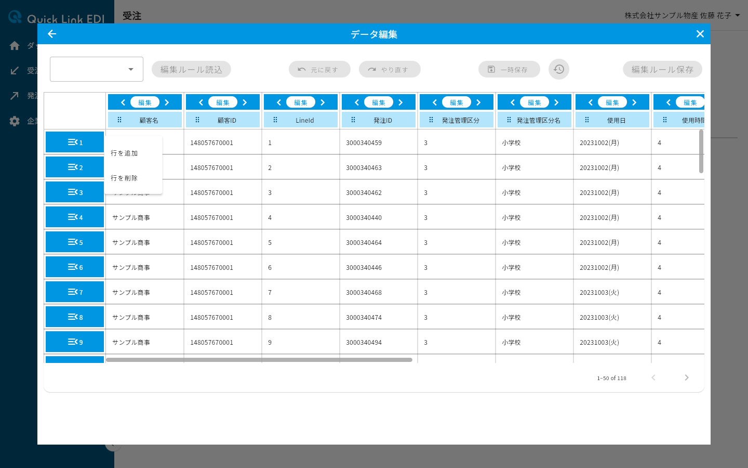Click the やり直す redo button
The image size is (748, 468).
[390, 69]
